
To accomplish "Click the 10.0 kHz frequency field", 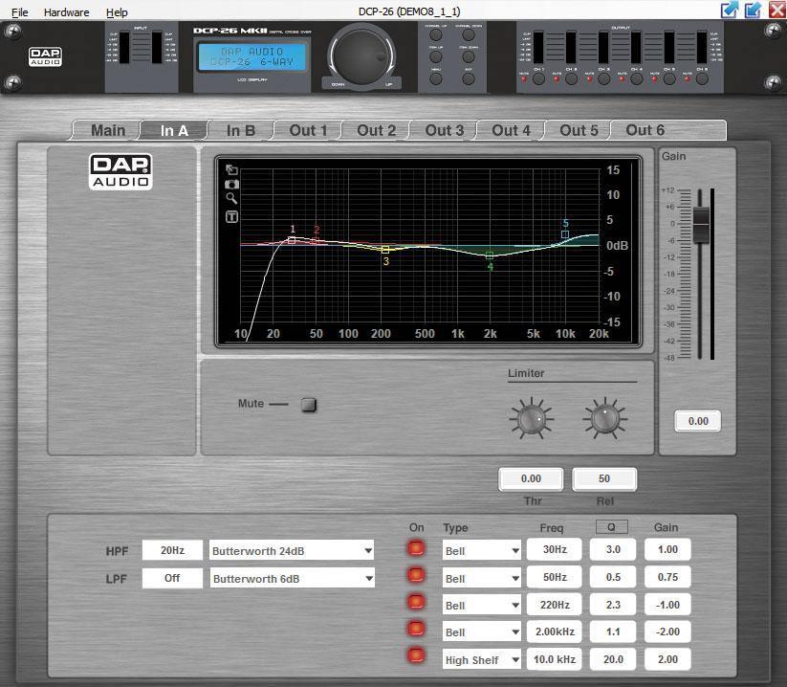I will coord(554,659).
